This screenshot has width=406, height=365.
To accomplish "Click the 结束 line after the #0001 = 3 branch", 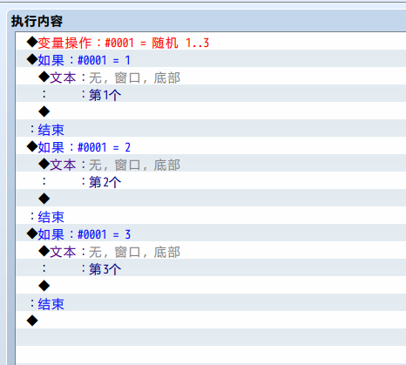I will click(x=211, y=302).
